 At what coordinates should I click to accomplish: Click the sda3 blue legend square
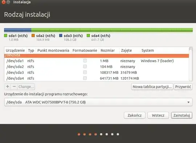point(61,36)
